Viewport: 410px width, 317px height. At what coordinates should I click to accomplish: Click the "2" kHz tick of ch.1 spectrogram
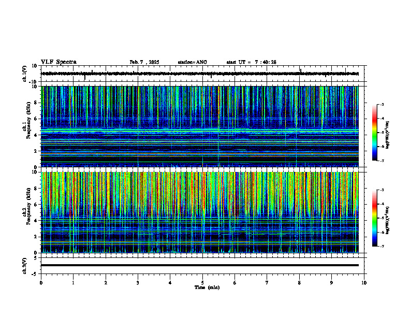[x=36, y=151]
